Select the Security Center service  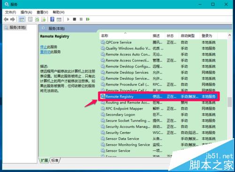(x=158, y=133)
